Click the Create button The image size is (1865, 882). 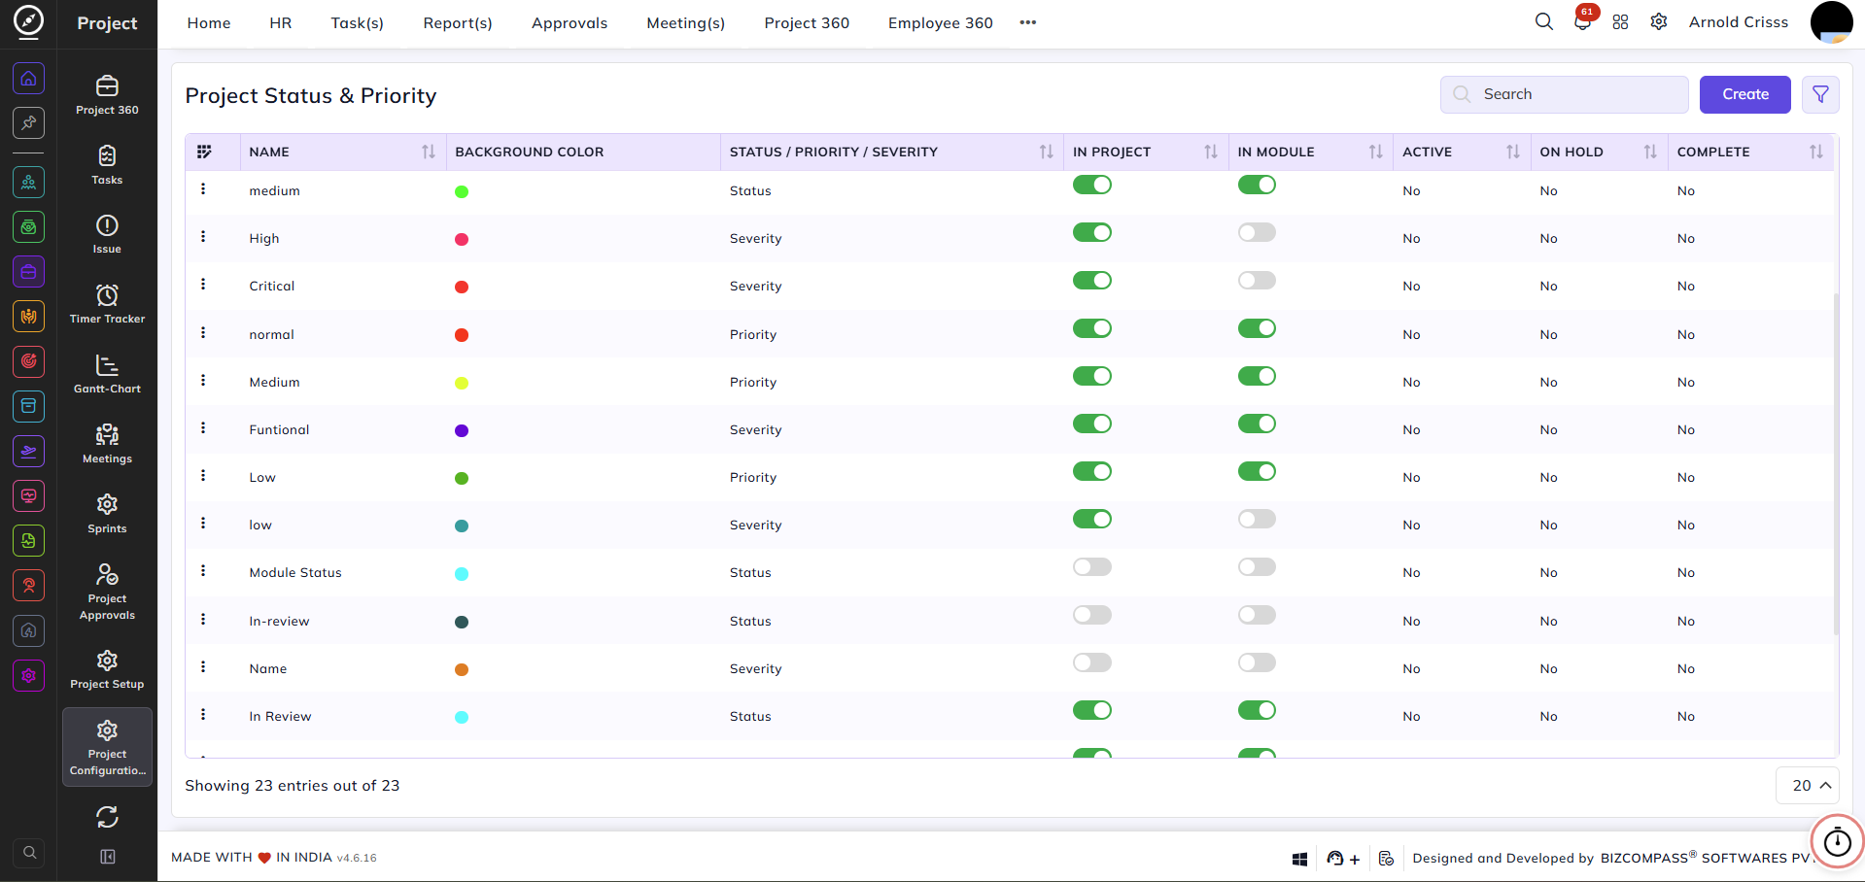point(1744,94)
